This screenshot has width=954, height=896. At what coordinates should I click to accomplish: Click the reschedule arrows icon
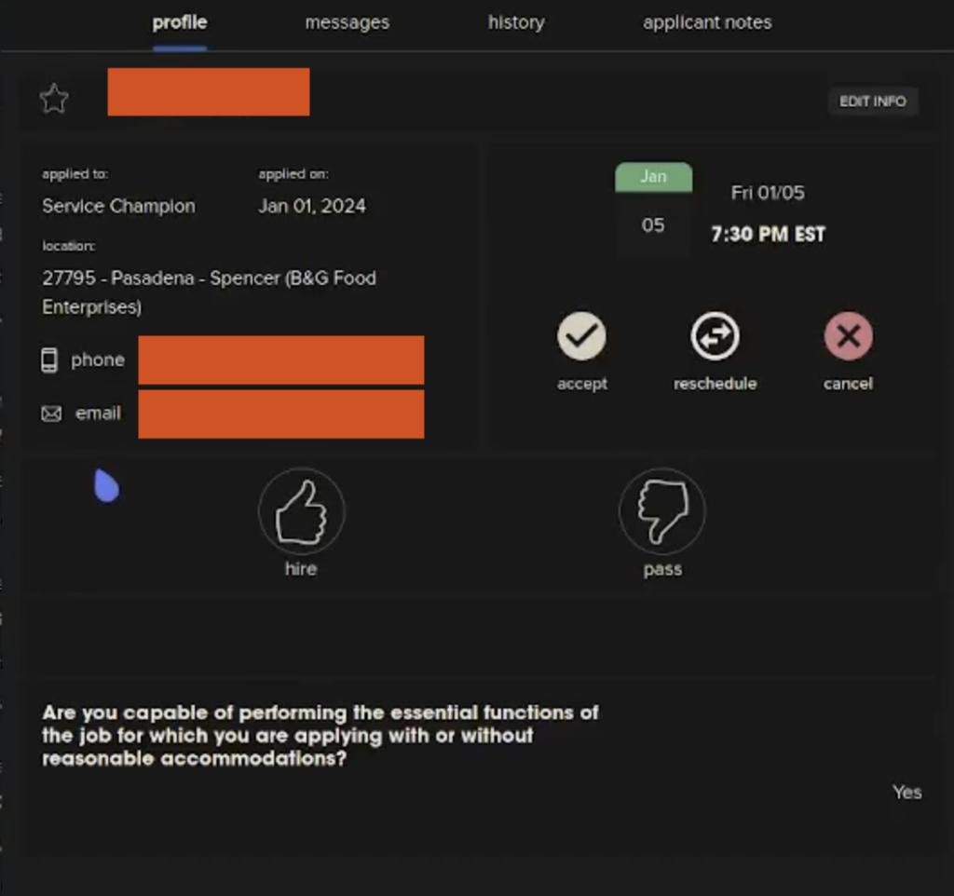pos(715,336)
